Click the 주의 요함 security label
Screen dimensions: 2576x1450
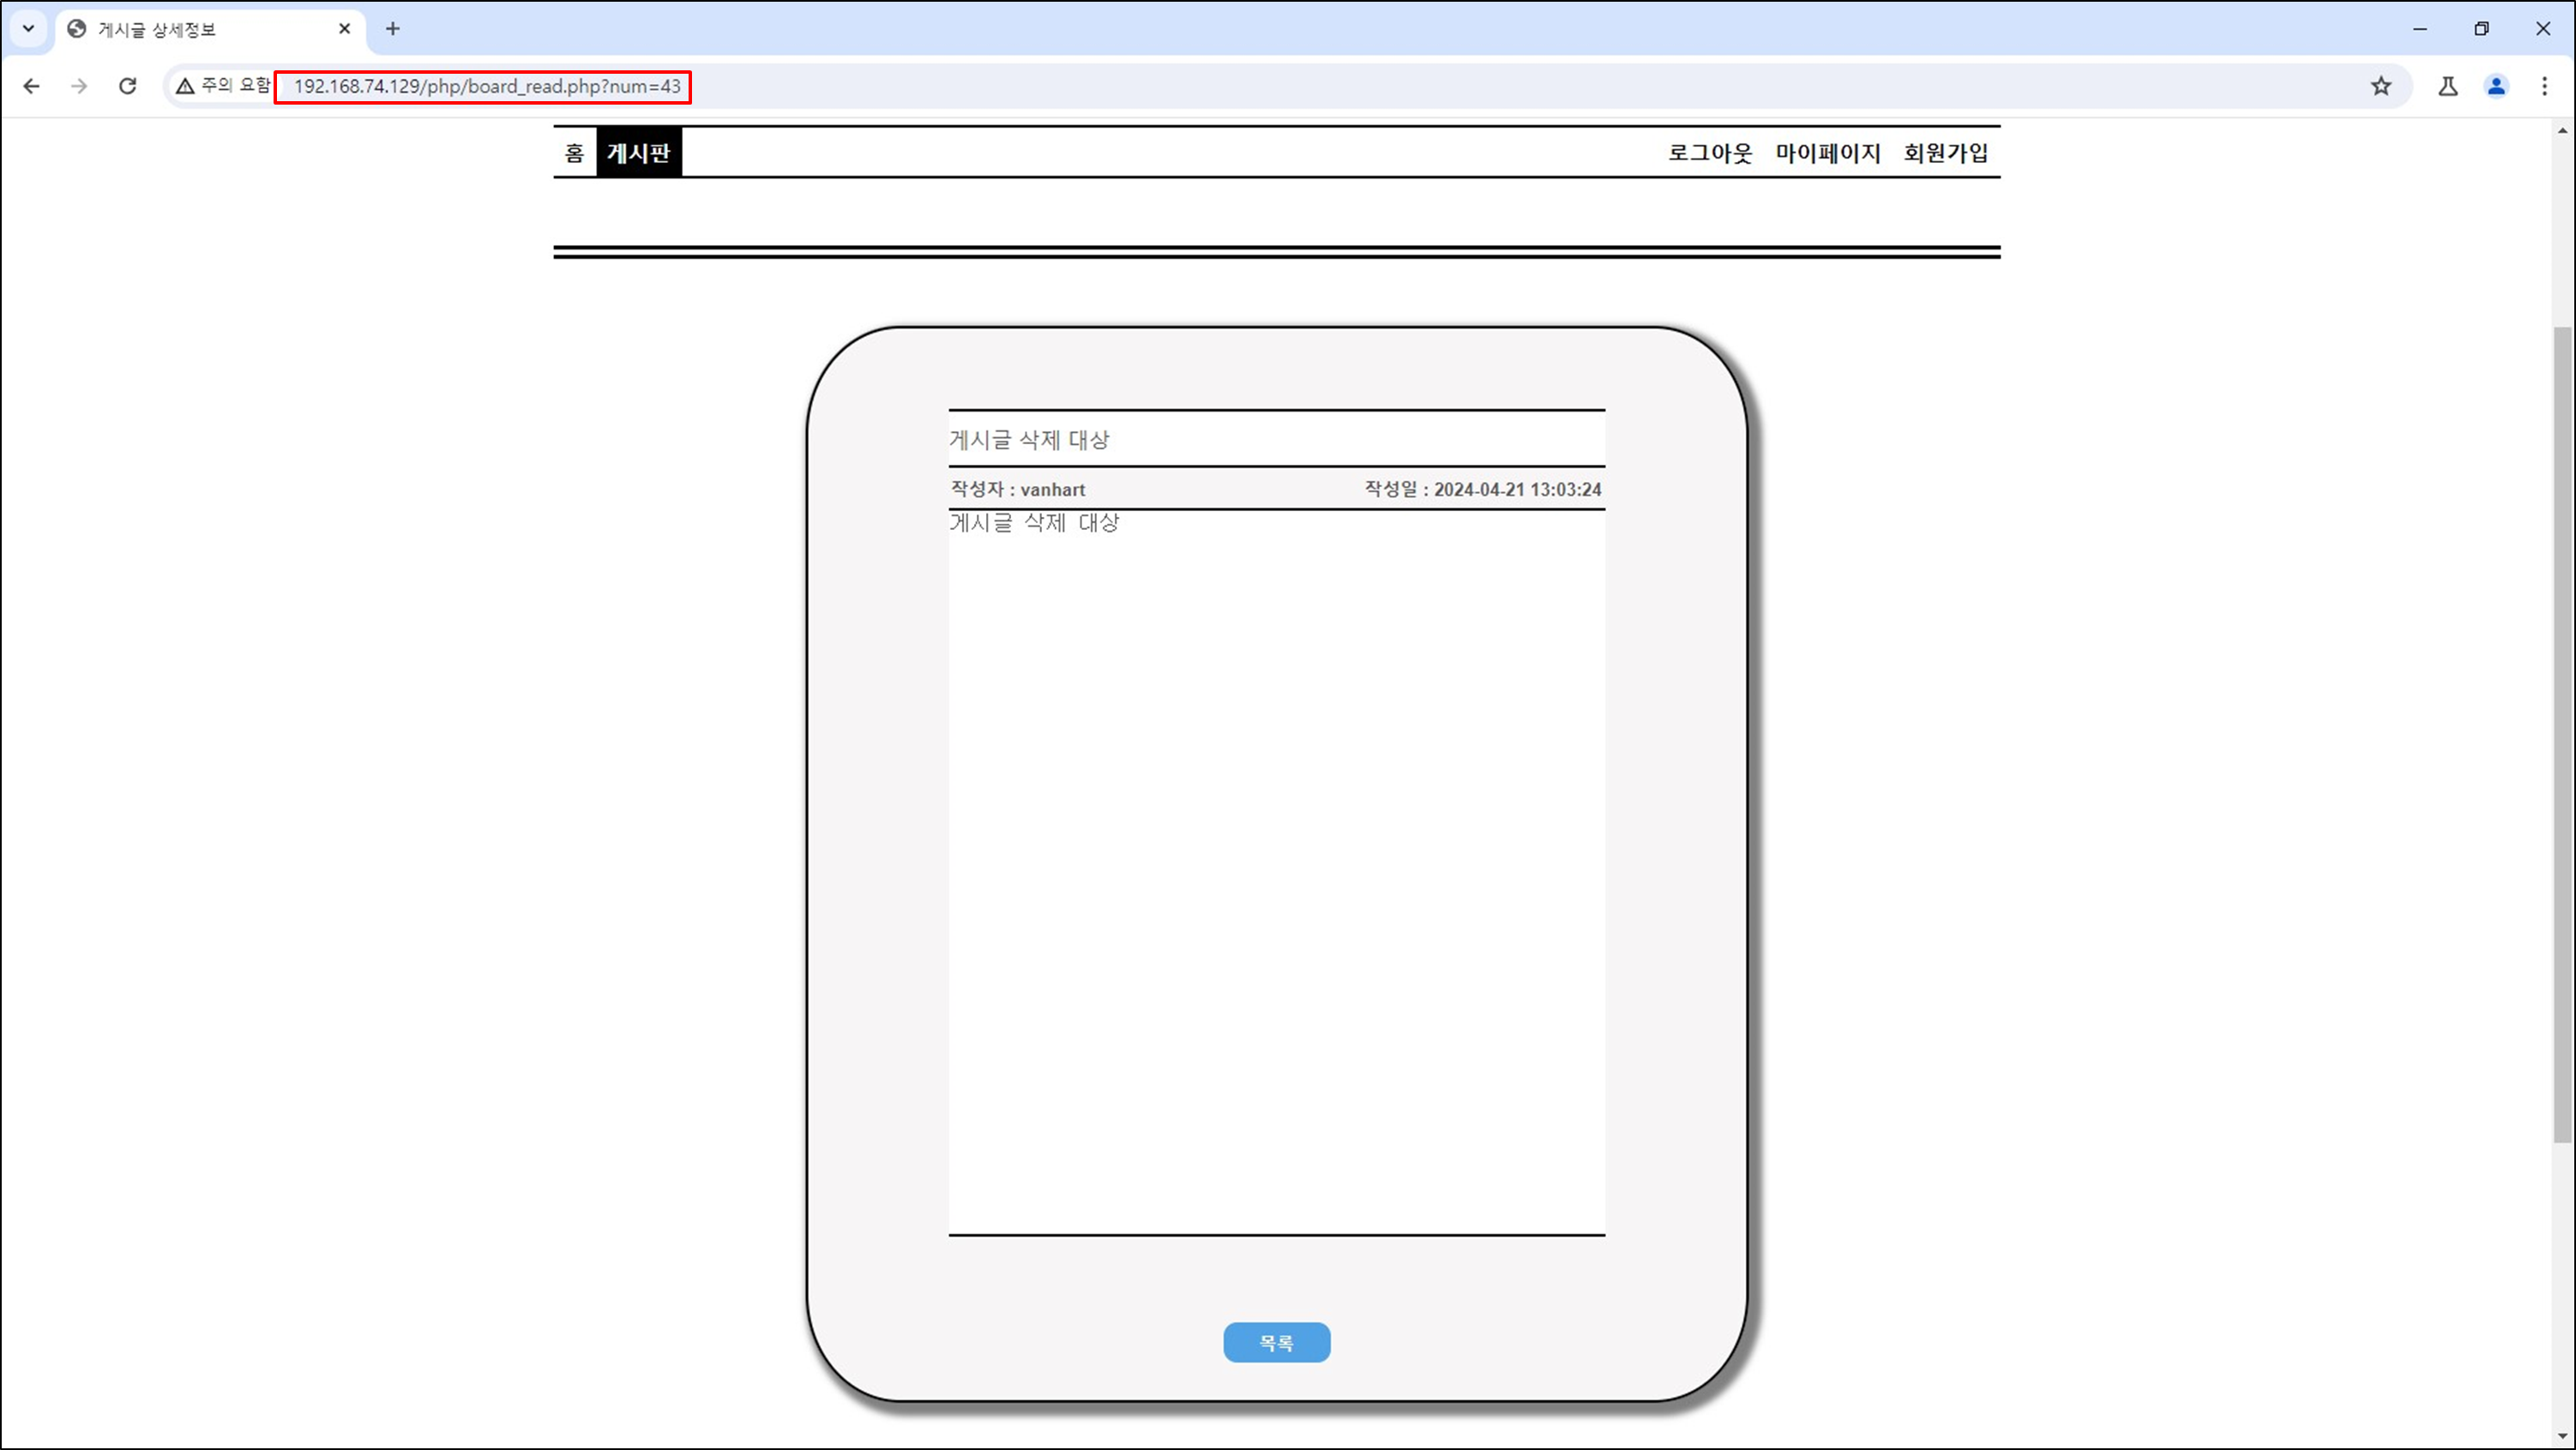click(x=236, y=86)
